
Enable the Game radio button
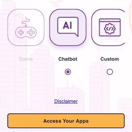point(26,72)
